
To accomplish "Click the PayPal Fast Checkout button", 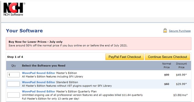I will coord(125,57).
